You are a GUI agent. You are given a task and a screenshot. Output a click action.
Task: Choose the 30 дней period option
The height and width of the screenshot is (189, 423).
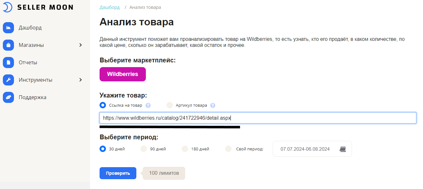[x=103, y=149]
